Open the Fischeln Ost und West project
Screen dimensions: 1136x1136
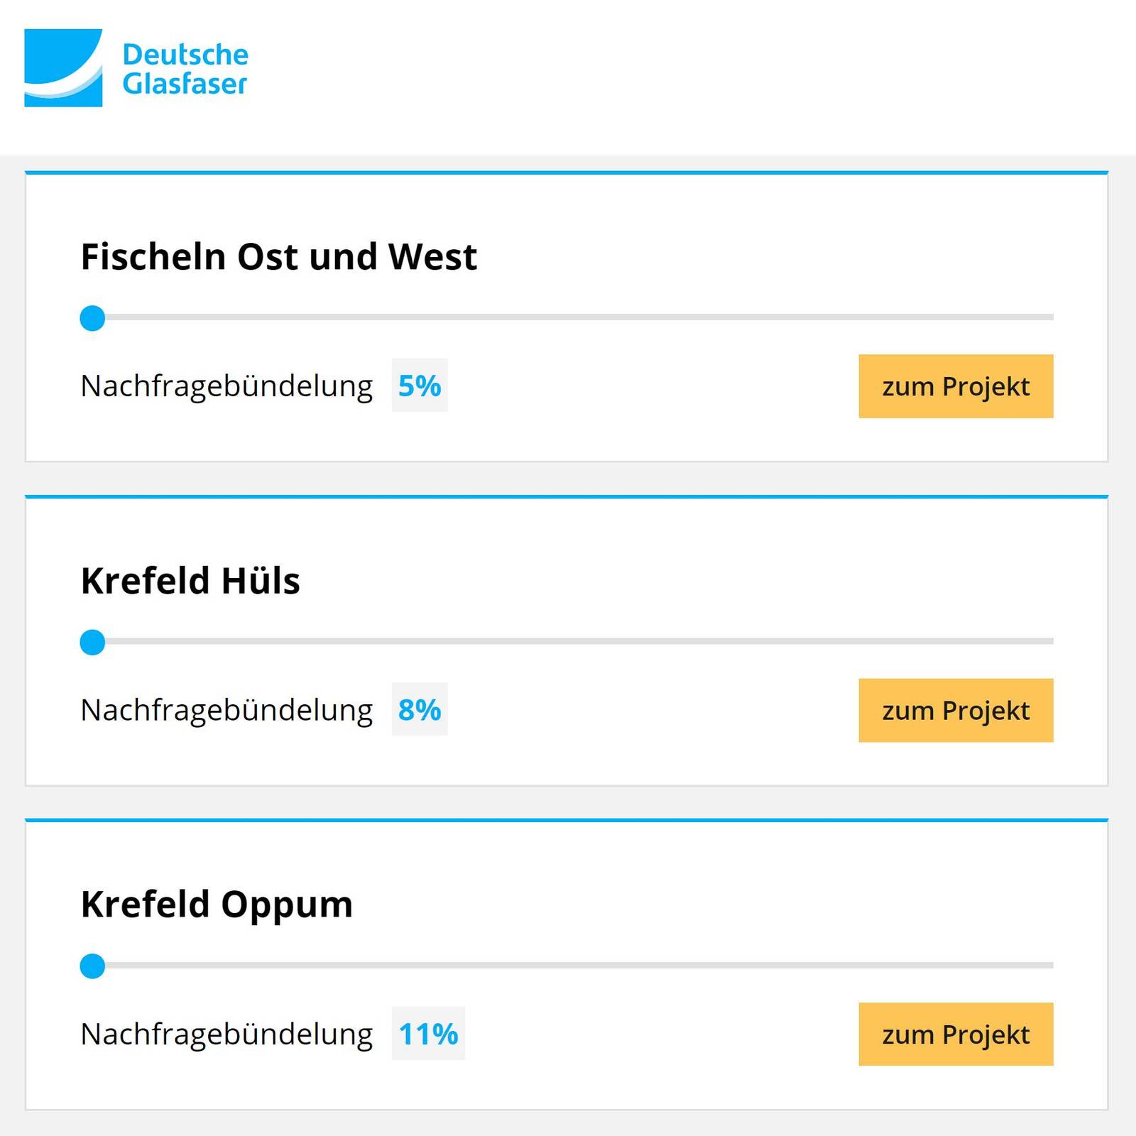click(956, 386)
